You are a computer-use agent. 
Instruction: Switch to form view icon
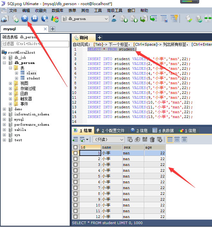177,140
